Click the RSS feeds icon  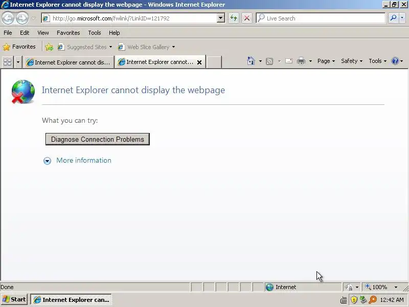pos(269,61)
